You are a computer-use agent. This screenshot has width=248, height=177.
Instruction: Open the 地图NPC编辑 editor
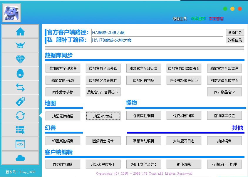coord(103,116)
